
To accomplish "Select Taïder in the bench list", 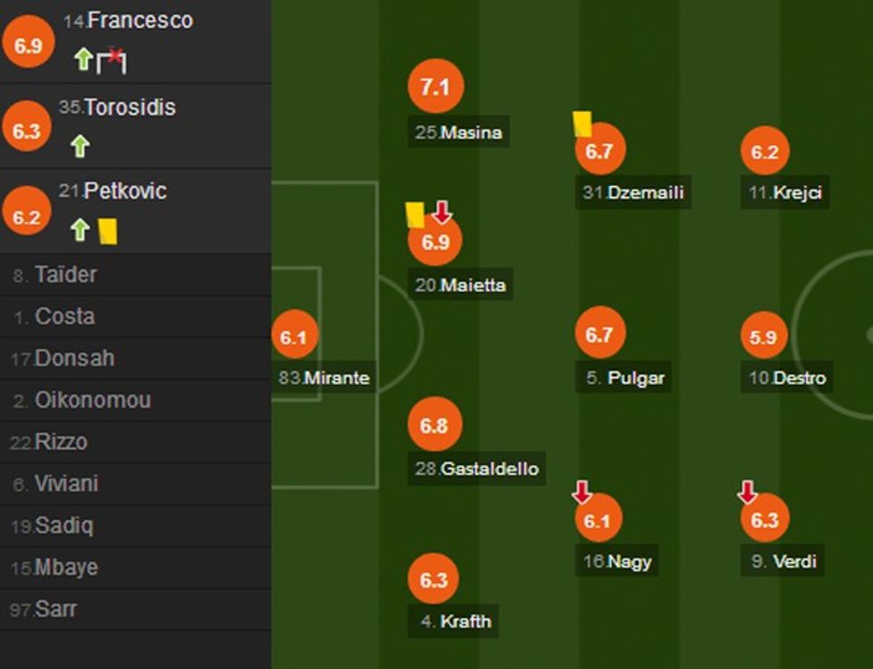I will (66, 274).
